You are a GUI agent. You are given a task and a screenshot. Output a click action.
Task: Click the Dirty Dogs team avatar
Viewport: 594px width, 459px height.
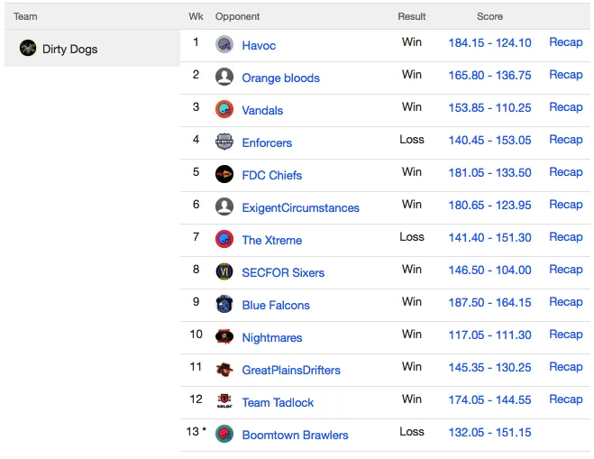click(x=28, y=48)
